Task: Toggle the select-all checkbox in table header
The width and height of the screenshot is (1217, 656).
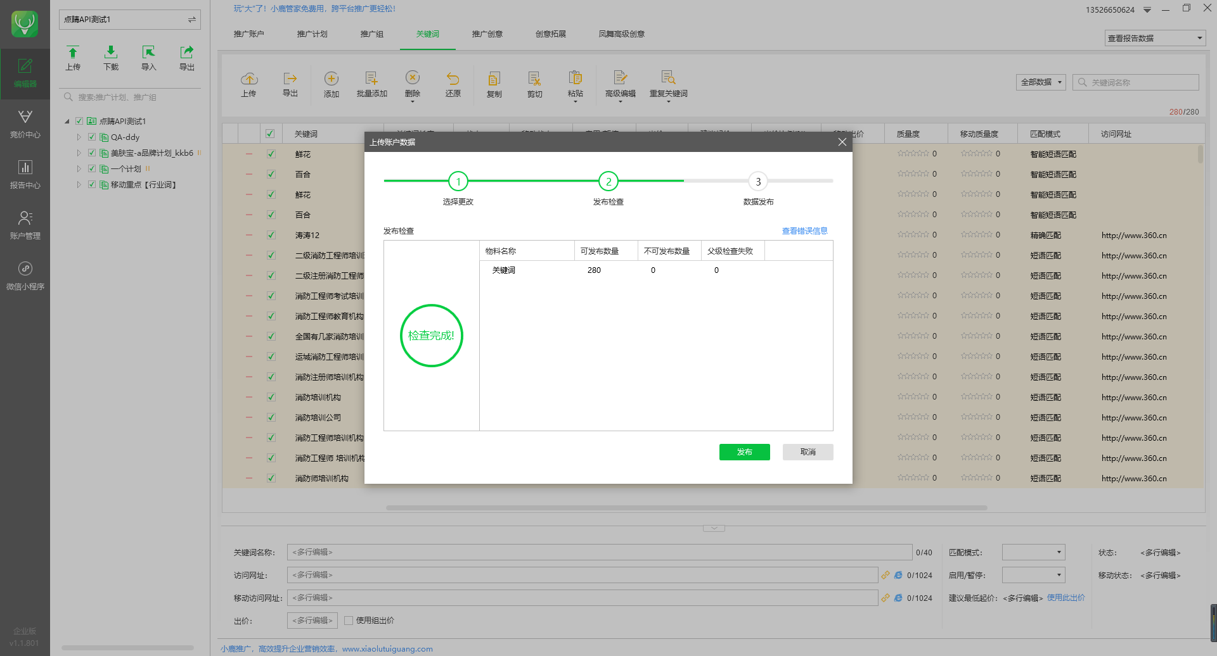Action: pyautogui.click(x=270, y=134)
